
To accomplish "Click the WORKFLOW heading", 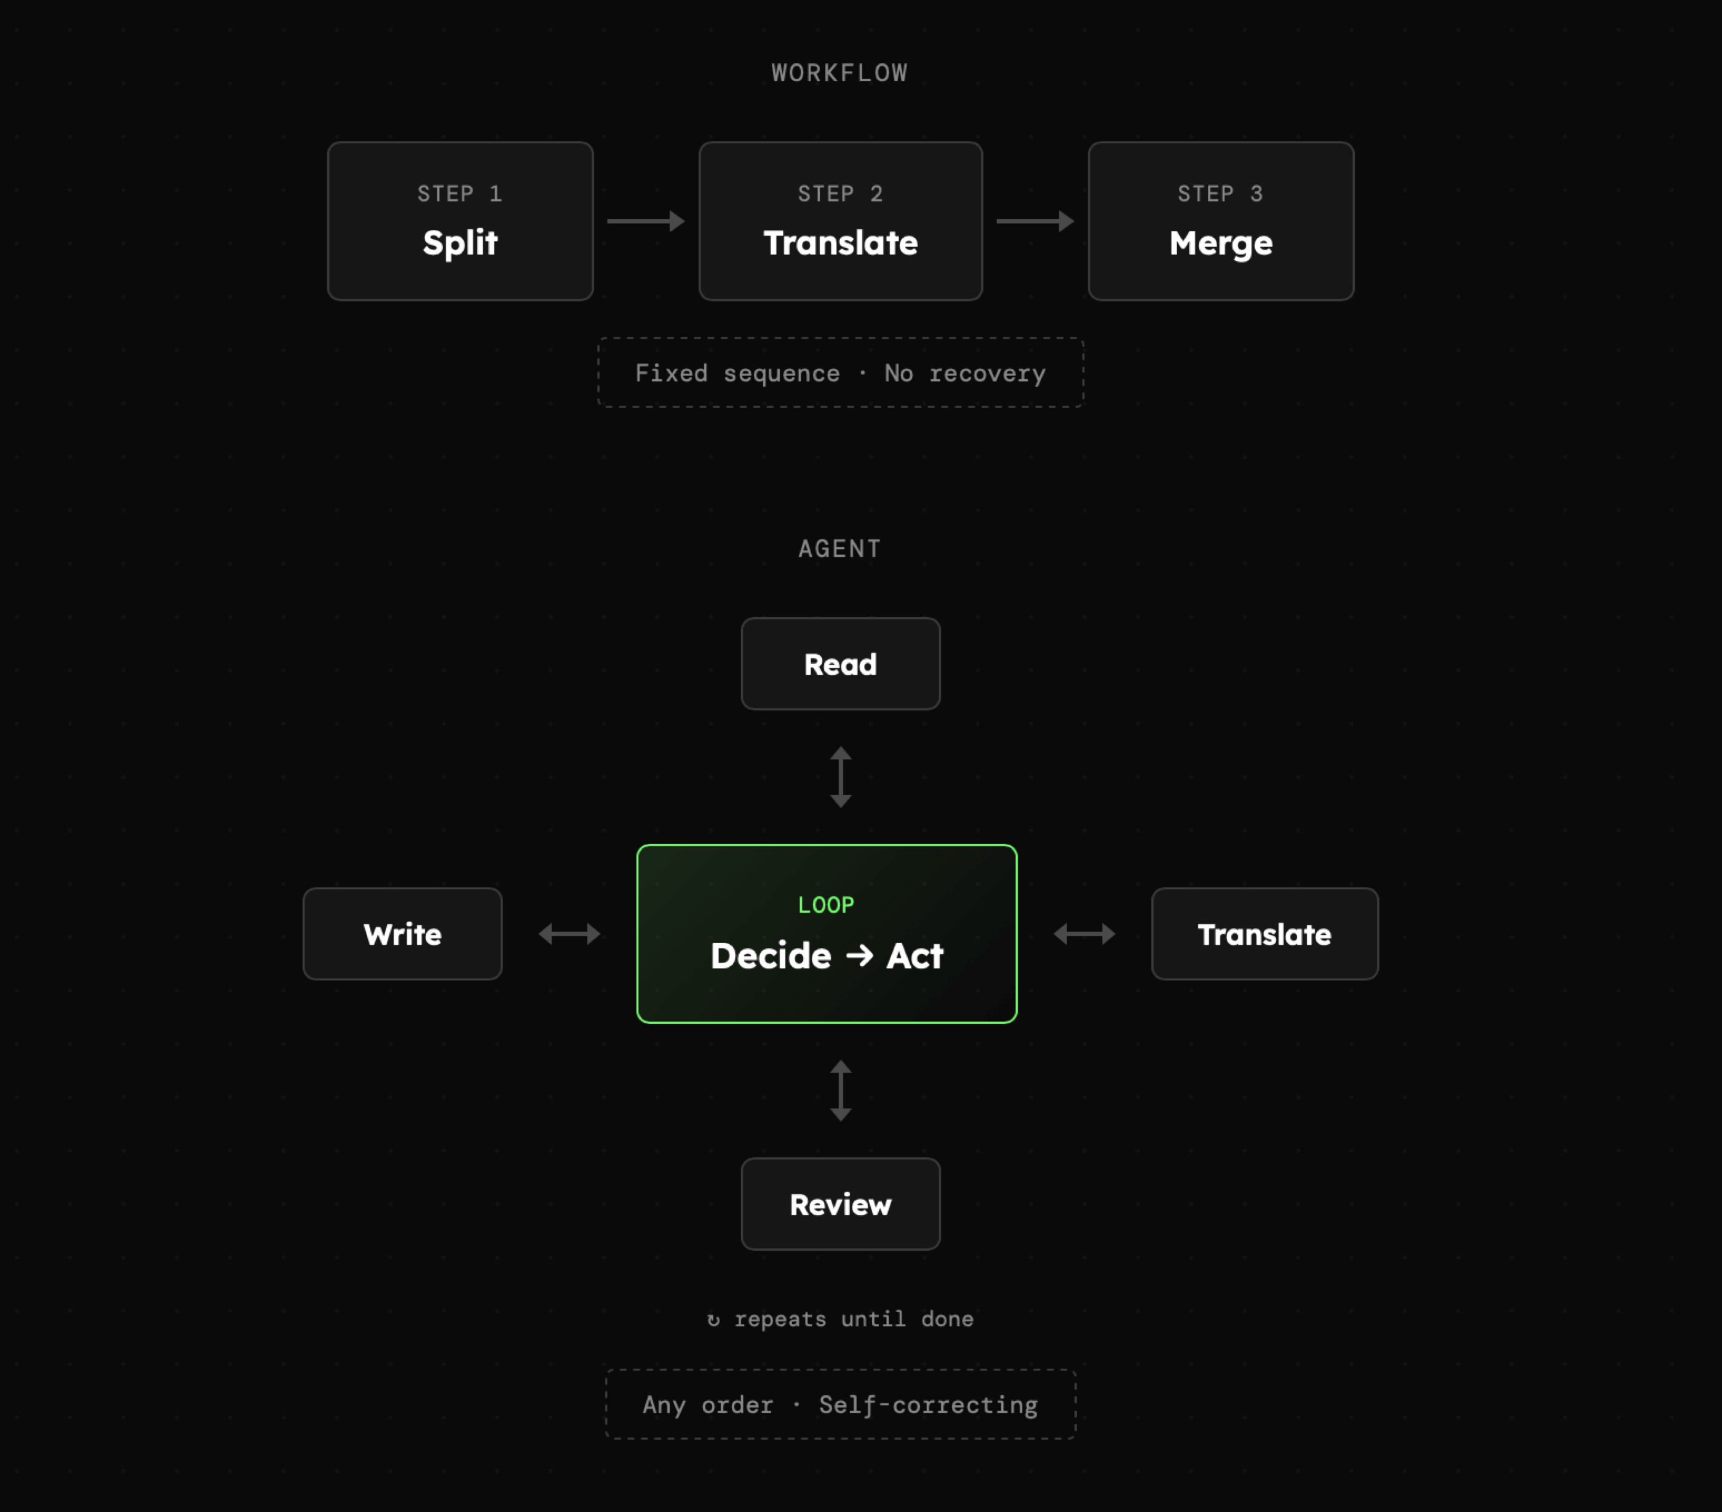I will pos(840,73).
